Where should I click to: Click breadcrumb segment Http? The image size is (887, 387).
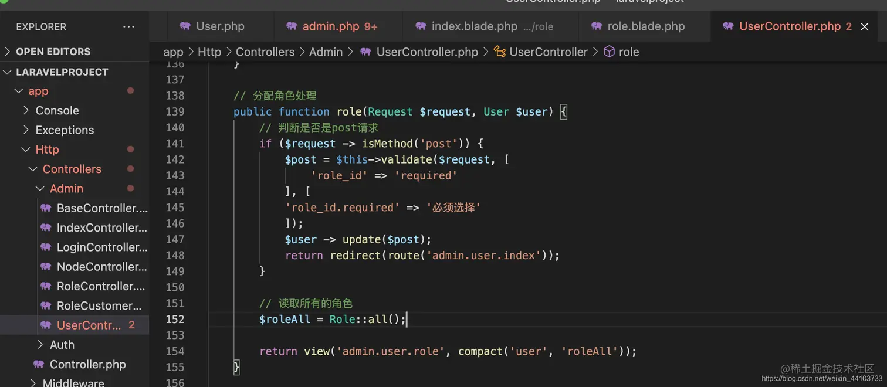pyautogui.click(x=209, y=52)
